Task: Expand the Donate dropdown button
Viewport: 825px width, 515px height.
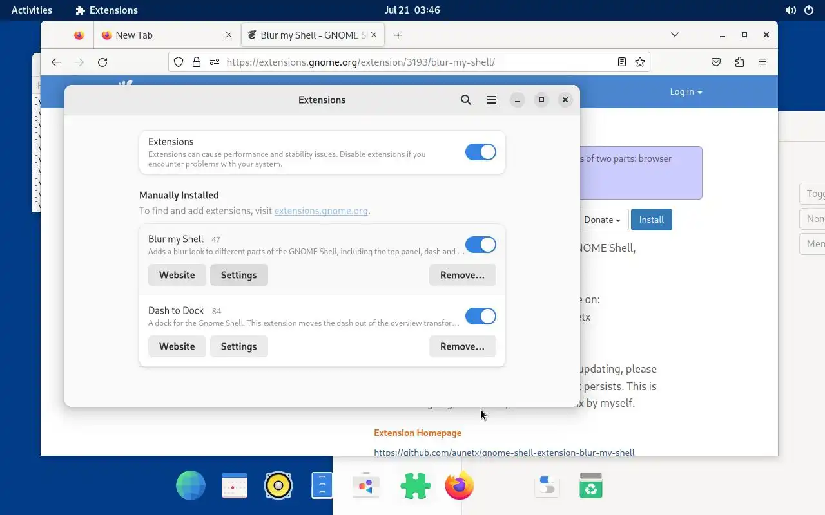Action: point(602,220)
